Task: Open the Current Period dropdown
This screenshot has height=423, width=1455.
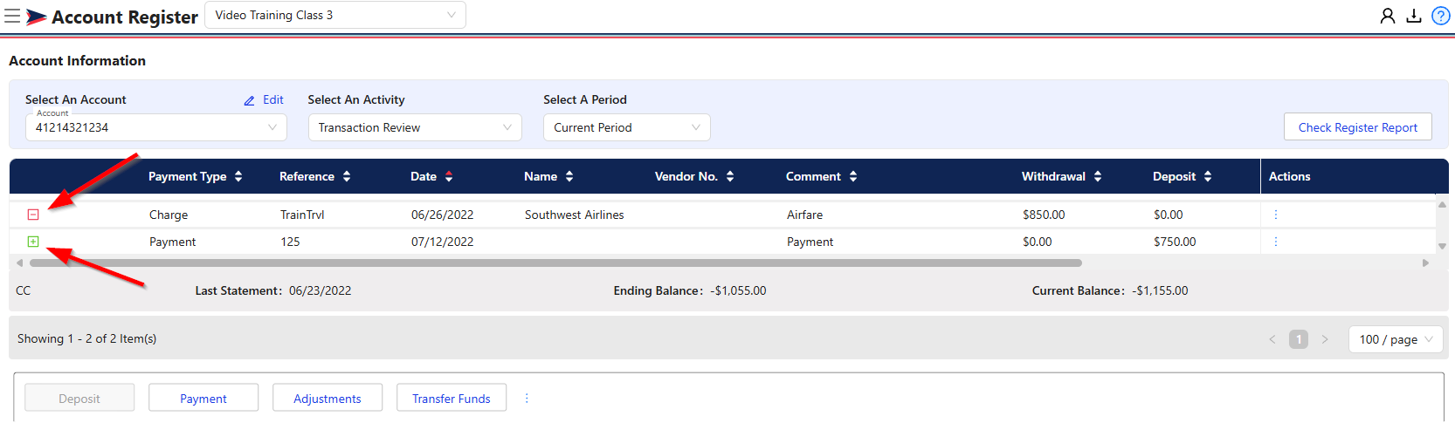Action: pyautogui.click(x=626, y=127)
